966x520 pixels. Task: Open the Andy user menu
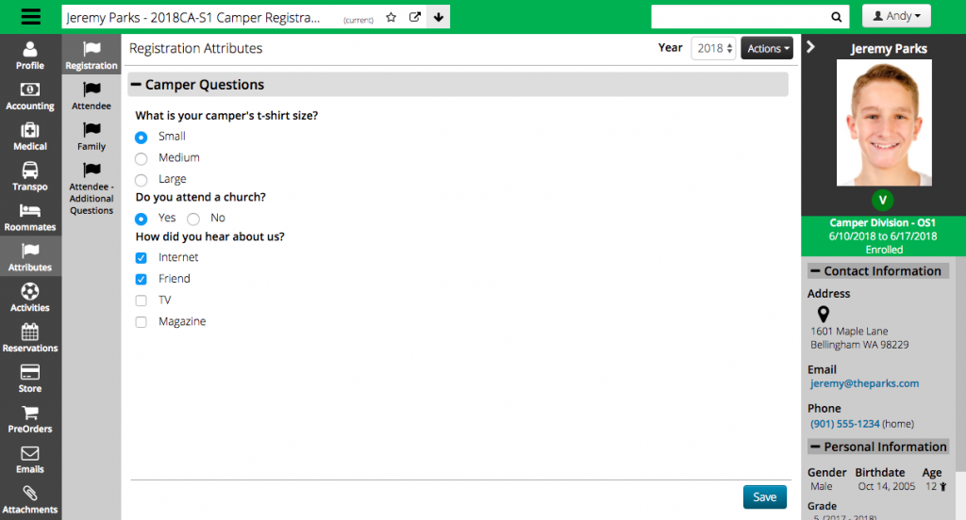(896, 17)
